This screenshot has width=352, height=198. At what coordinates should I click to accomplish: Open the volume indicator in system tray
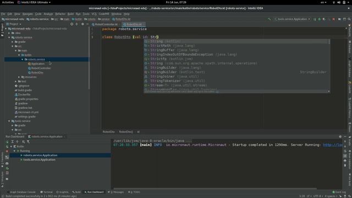click(x=339, y=2)
